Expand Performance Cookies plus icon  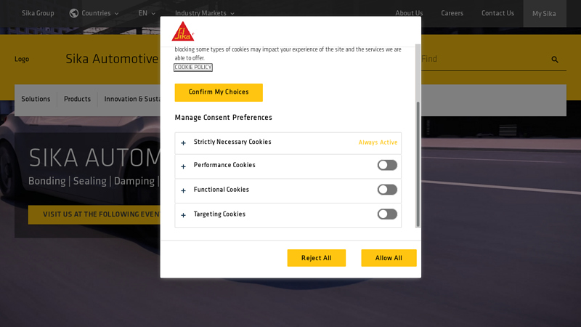tap(184, 166)
